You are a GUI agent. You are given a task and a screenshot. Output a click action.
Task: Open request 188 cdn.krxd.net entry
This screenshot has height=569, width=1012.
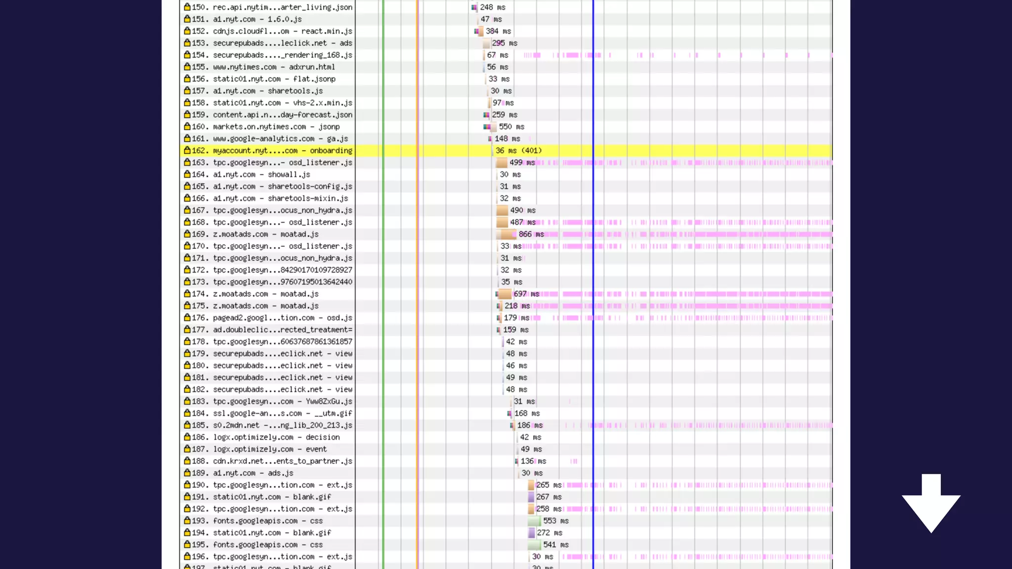[282, 461]
